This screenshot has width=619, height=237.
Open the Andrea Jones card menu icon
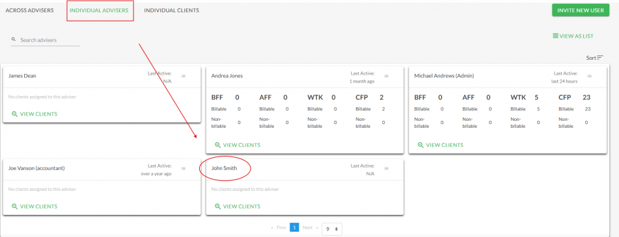[x=386, y=76]
